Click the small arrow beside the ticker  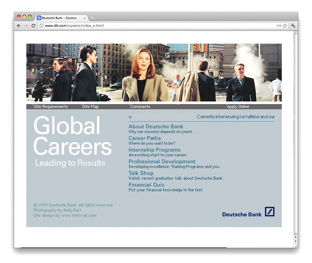(x=130, y=117)
